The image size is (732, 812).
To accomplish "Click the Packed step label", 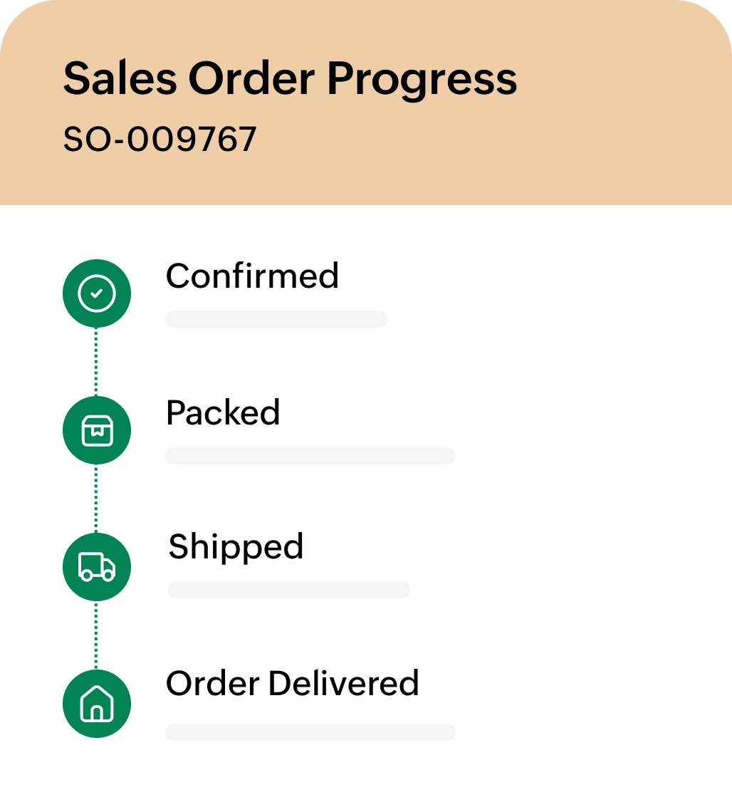I will pos(223,413).
